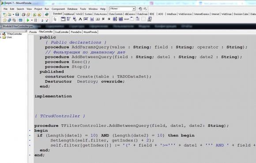Open the dropdown arrow beside the Run button
The width and height of the screenshot is (256, 163).
[x=32, y=20]
